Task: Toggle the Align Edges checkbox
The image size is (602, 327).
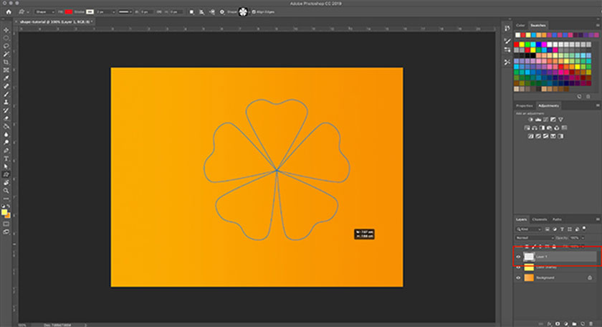Action: [254, 12]
